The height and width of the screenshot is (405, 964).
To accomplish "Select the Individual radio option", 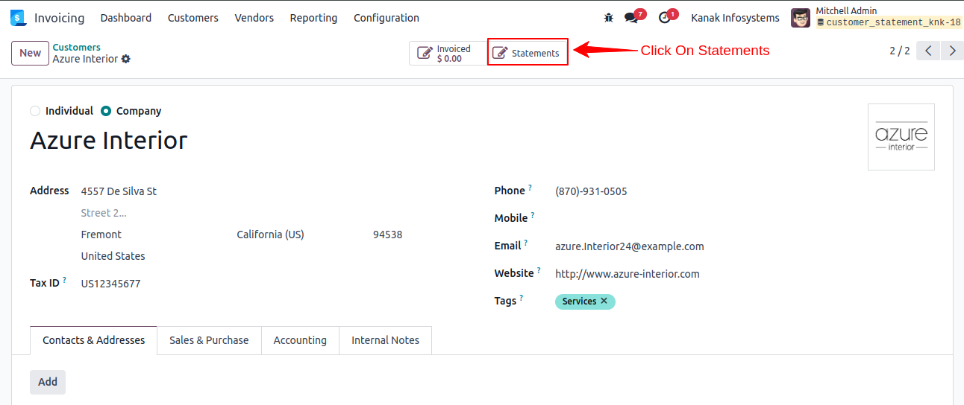I will point(35,111).
